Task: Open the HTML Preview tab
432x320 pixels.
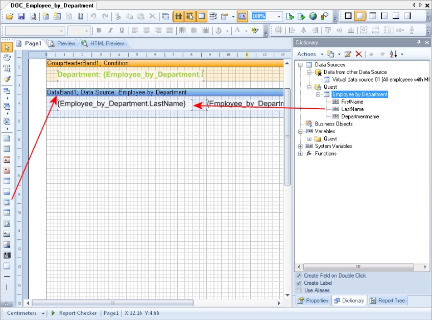Action: 103,43
